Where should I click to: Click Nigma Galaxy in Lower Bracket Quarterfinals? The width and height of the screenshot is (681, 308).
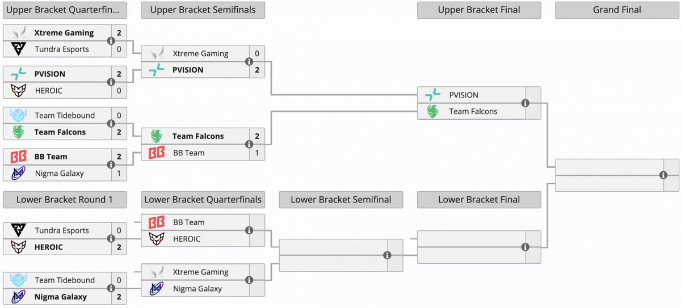(197, 289)
